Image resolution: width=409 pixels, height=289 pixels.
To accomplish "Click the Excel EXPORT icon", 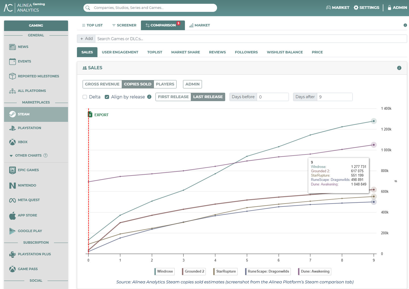I will click(x=90, y=115).
